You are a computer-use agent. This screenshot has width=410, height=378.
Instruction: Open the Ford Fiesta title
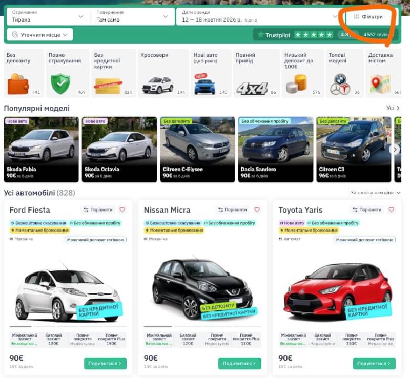coord(30,210)
